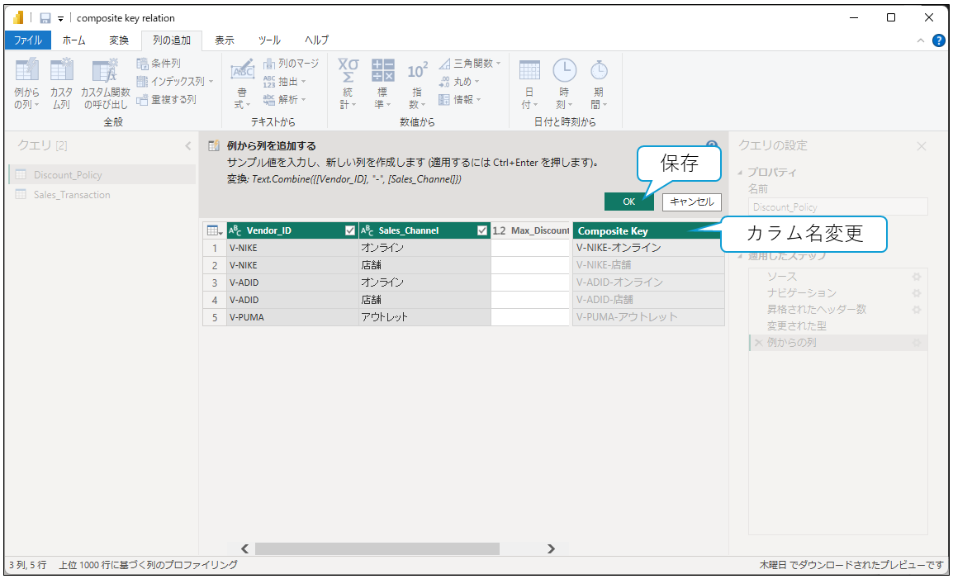Collapse the クエリ pane with the chevron

point(187,146)
